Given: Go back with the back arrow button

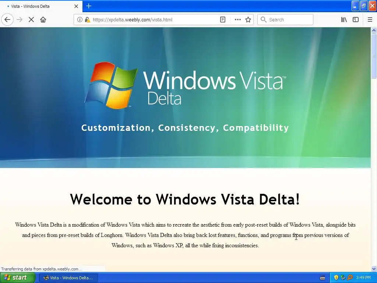Looking at the screenshot, I should (x=7, y=20).
